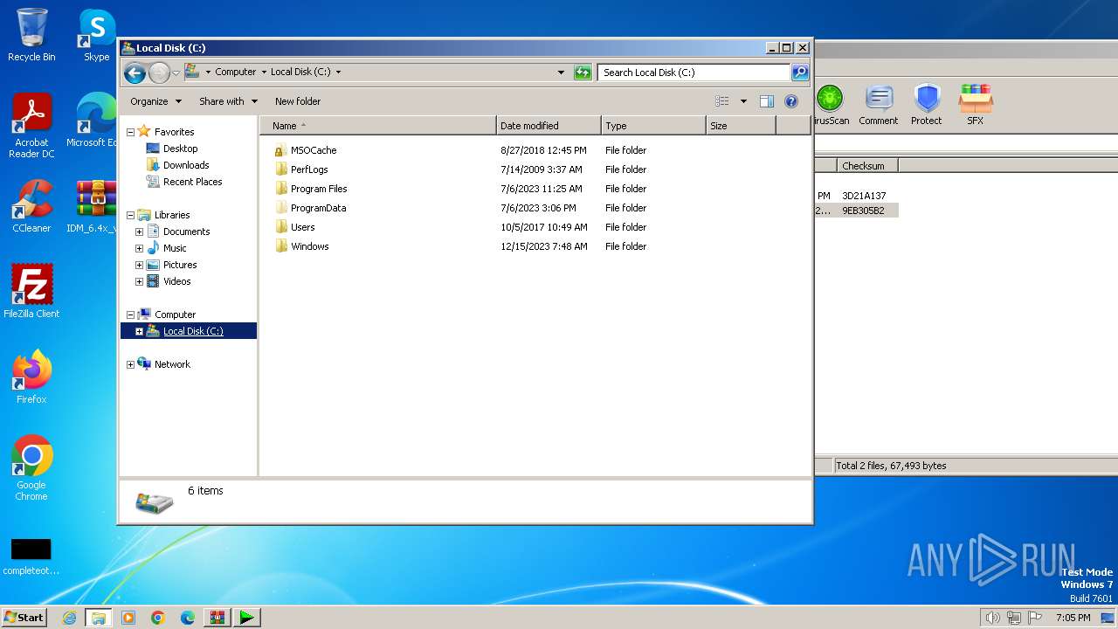Expand the Music library node
Screen dimensions: 1118x629
139,248
